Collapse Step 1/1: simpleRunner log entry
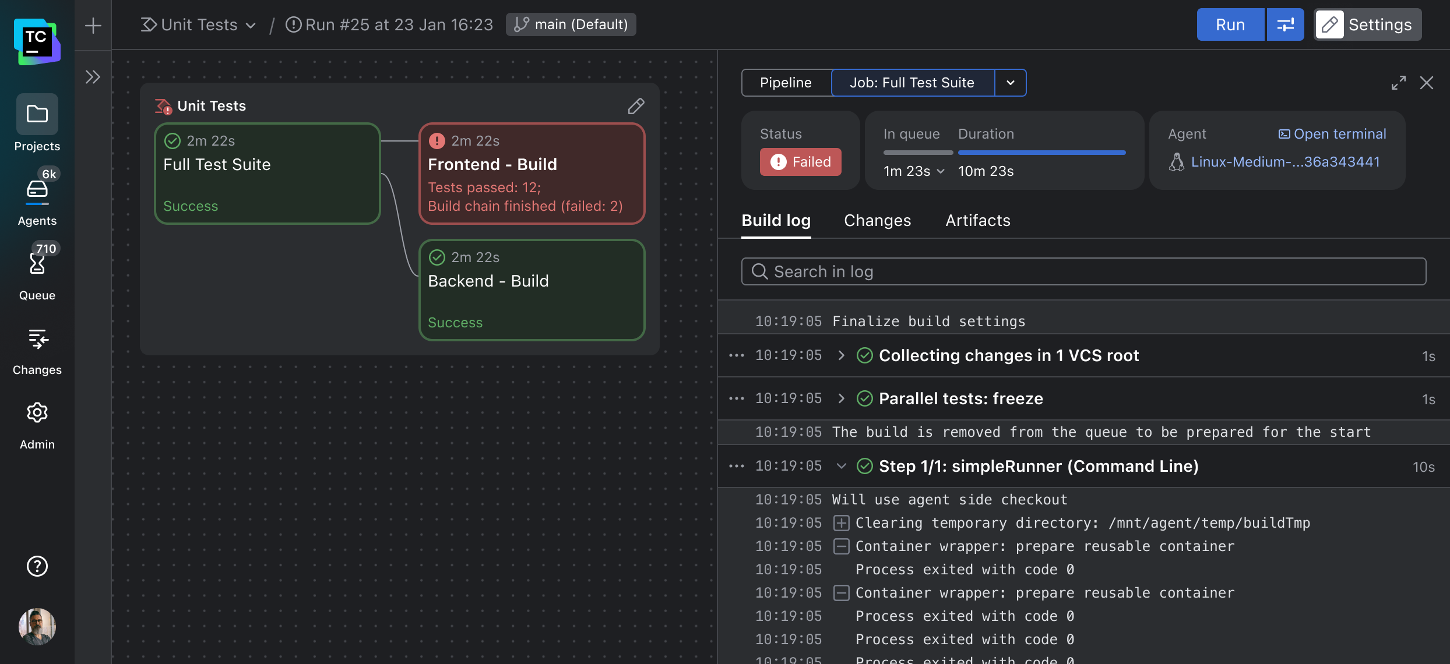 pyautogui.click(x=841, y=466)
